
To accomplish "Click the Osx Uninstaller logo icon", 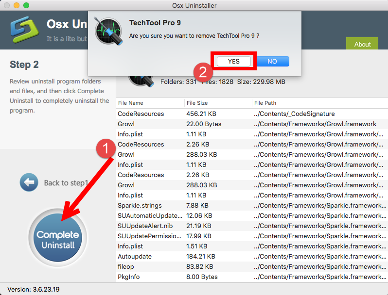I will point(24,29).
